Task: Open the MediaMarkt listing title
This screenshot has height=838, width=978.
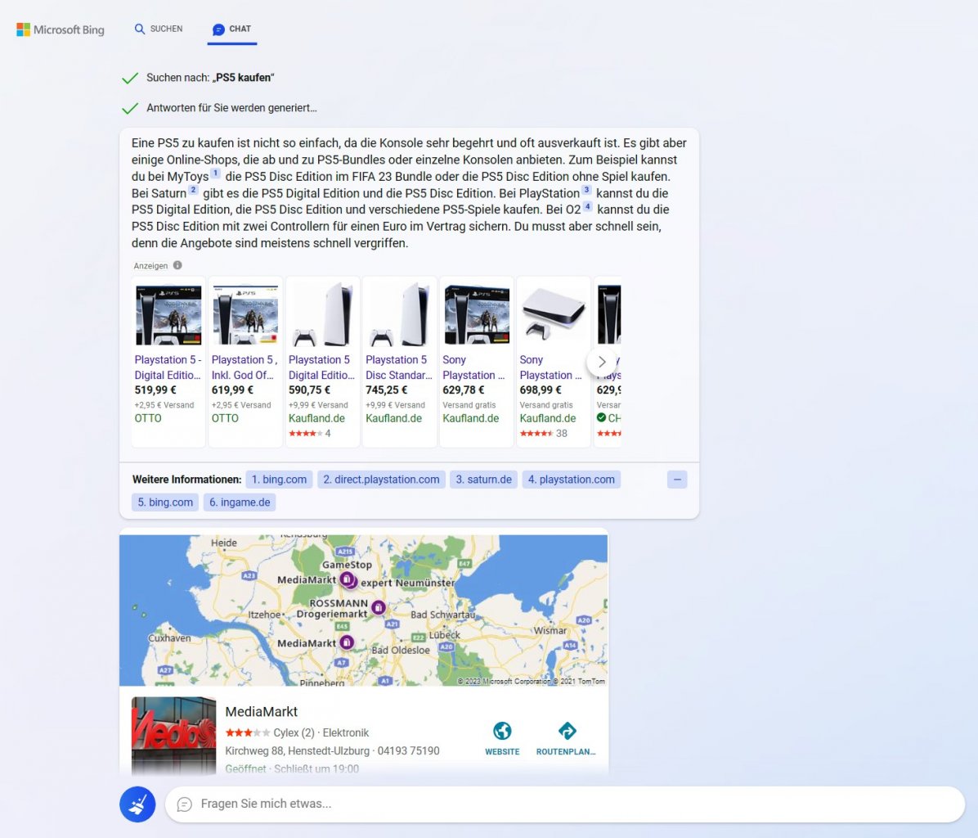Action: 262,711
